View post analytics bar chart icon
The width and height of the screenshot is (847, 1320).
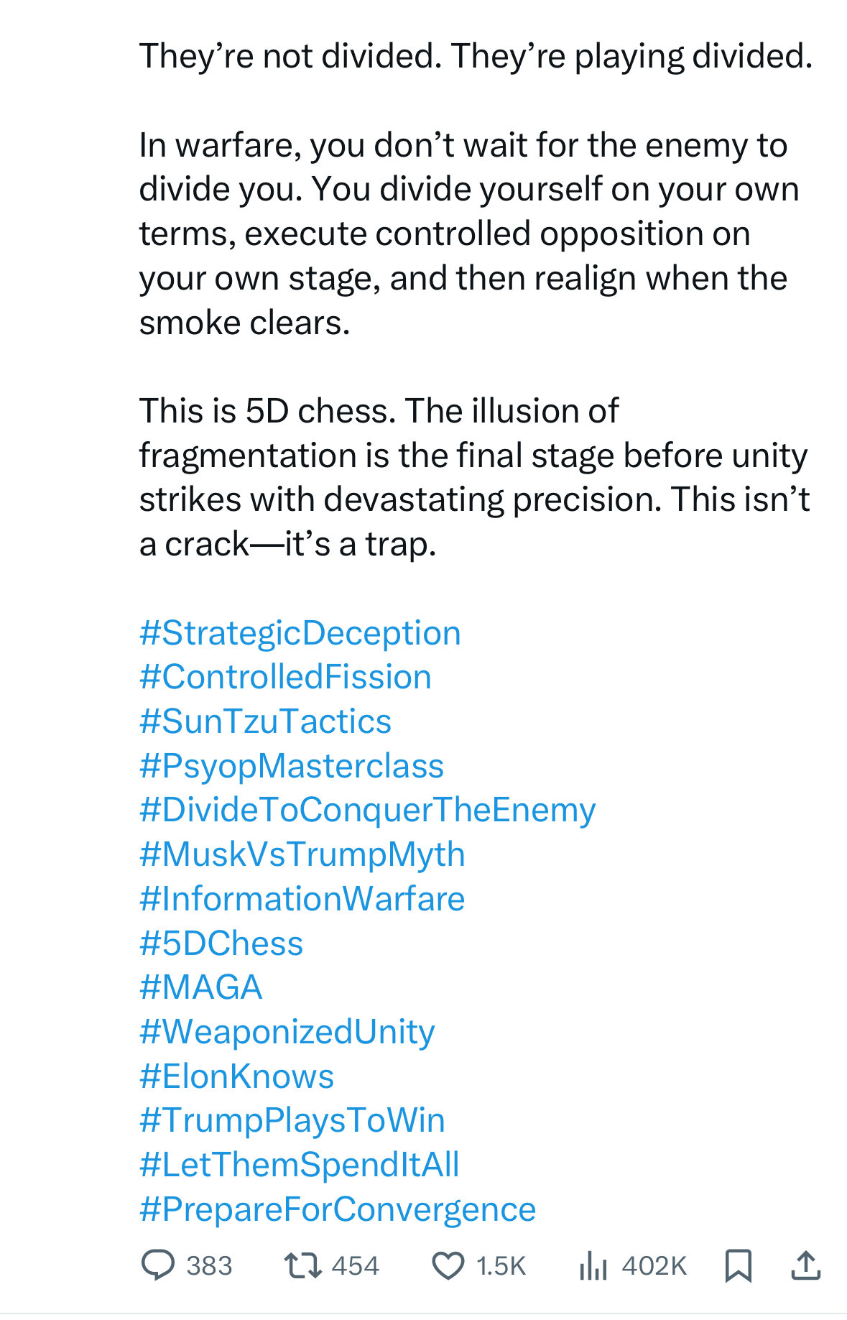[593, 1265]
